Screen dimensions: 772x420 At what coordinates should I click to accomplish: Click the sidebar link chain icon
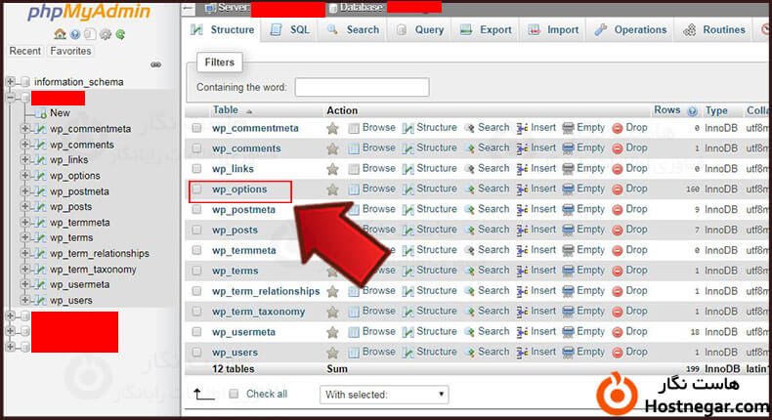click(155, 65)
